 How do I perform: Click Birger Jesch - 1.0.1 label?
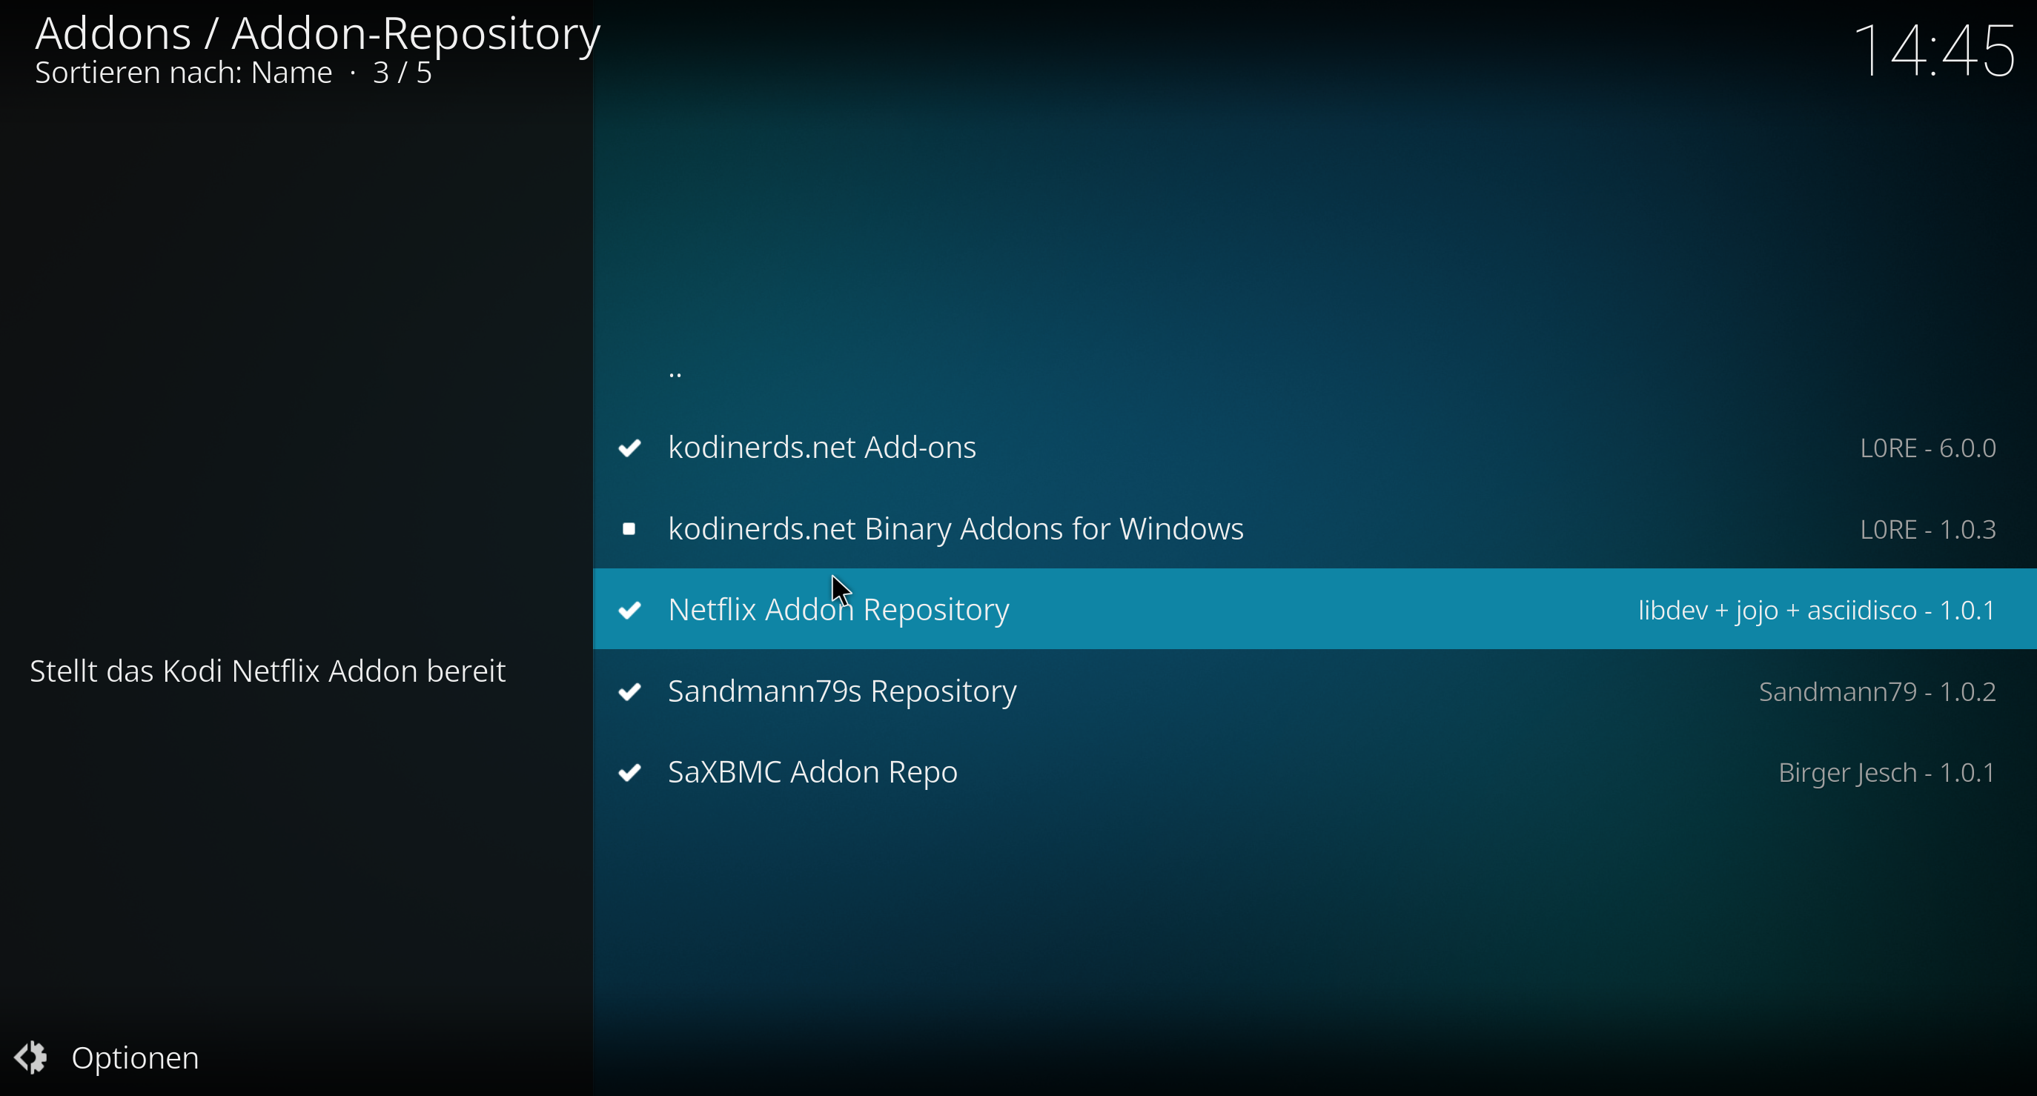click(x=1887, y=773)
